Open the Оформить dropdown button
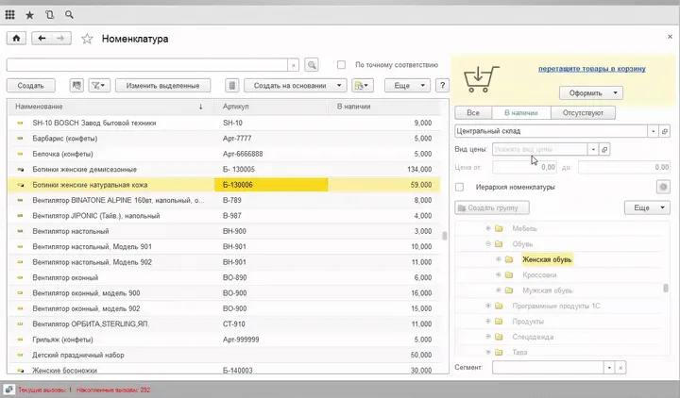 pyautogui.click(x=591, y=92)
